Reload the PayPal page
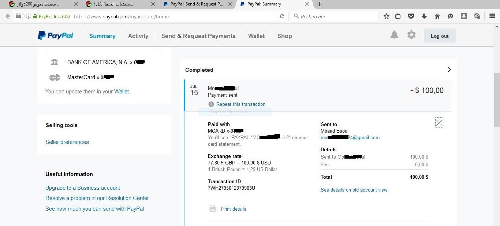 (x=282, y=16)
